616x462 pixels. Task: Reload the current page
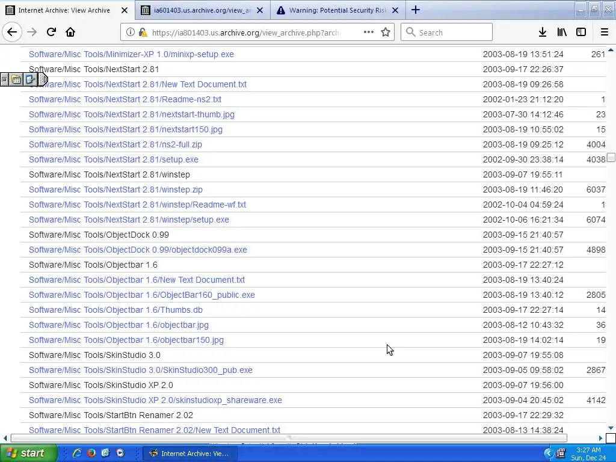51,32
